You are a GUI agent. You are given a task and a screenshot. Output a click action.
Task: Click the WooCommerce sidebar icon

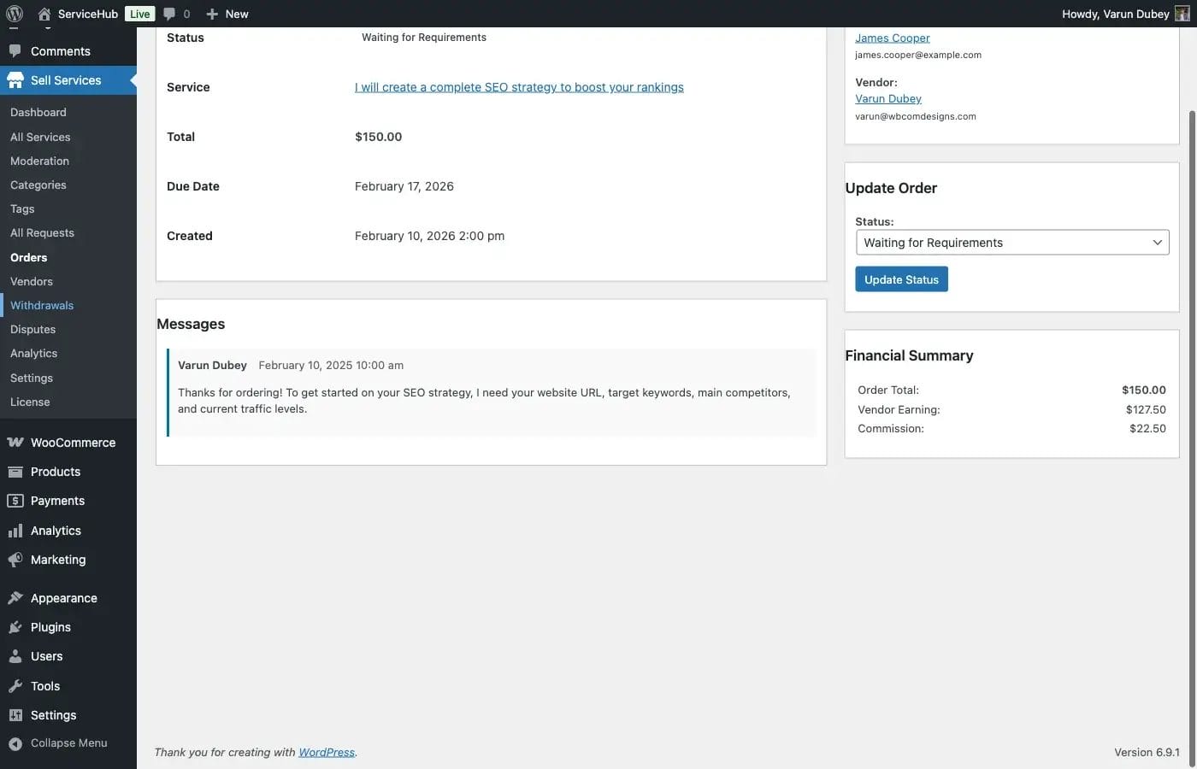tap(17, 442)
